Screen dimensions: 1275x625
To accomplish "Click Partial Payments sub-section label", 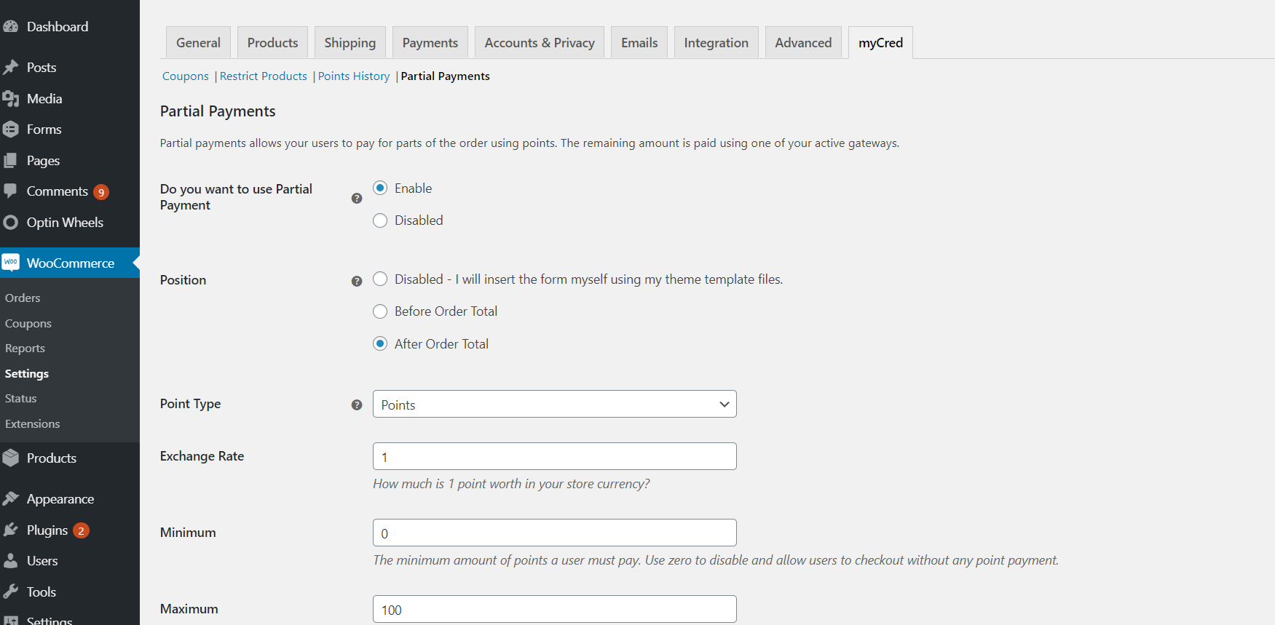I will point(446,76).
